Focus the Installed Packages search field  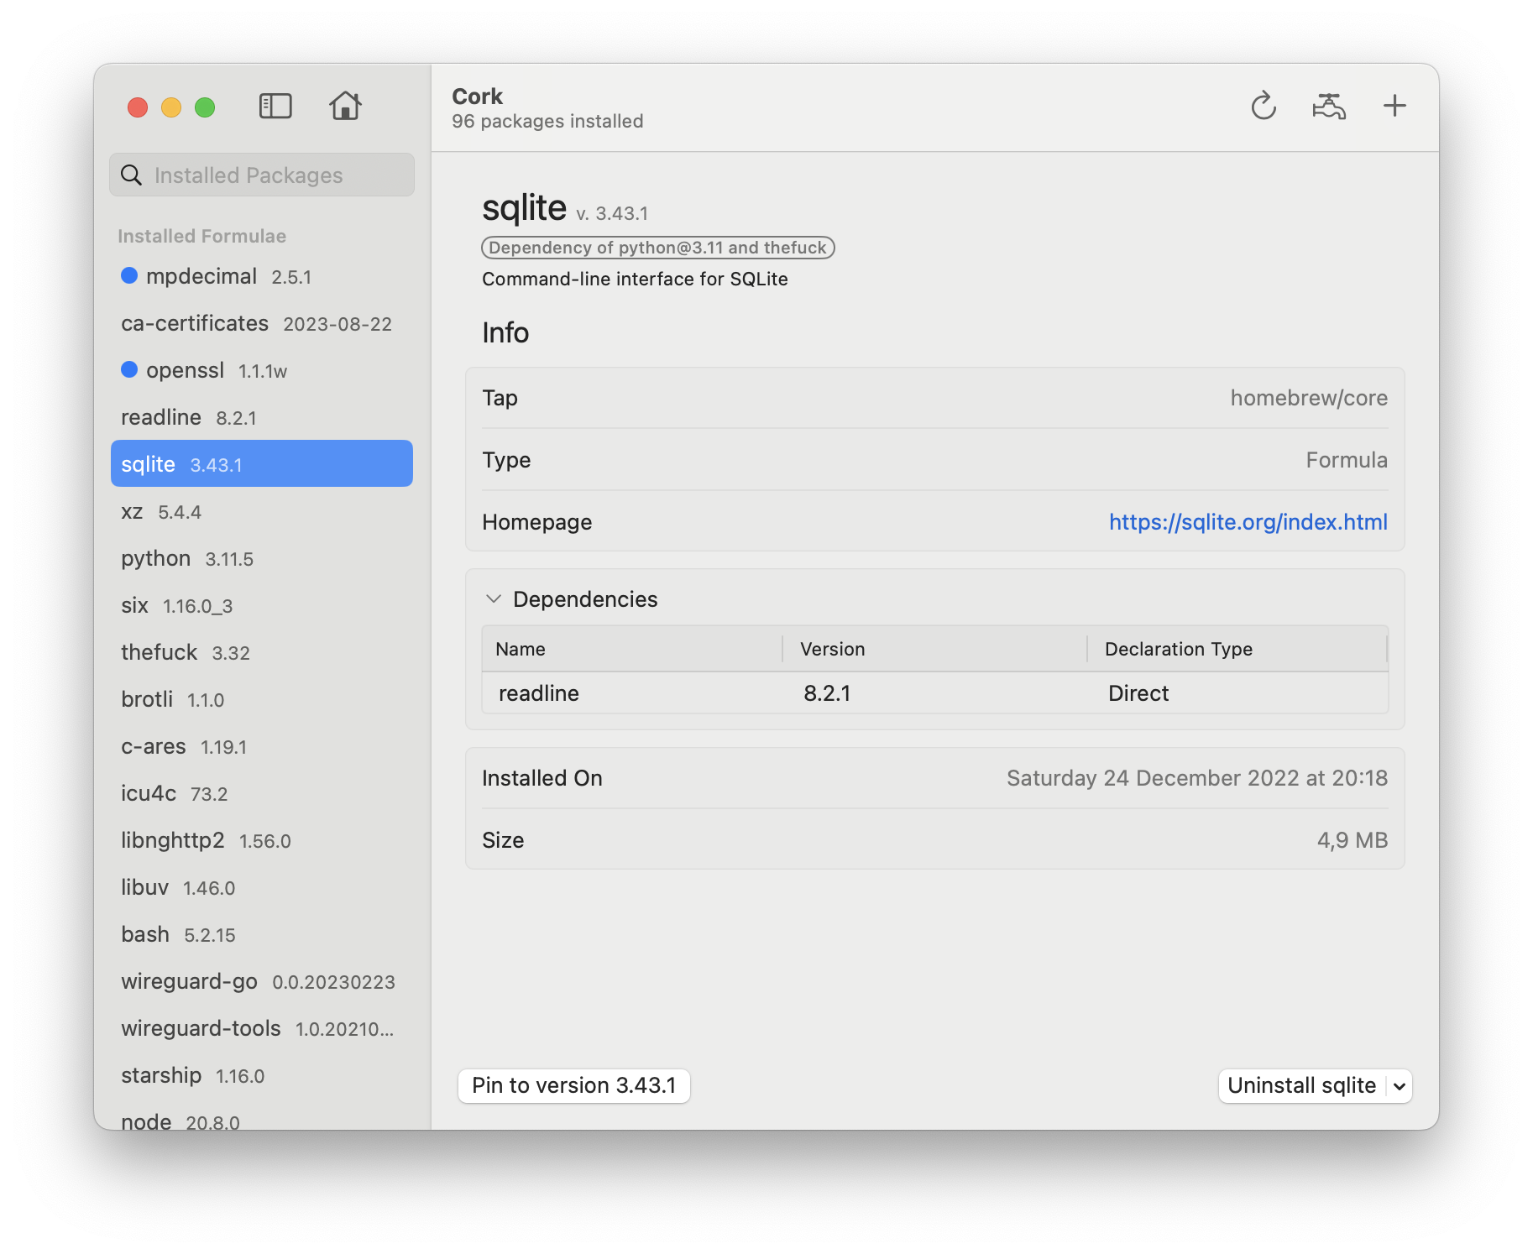[x=262, y=175]
